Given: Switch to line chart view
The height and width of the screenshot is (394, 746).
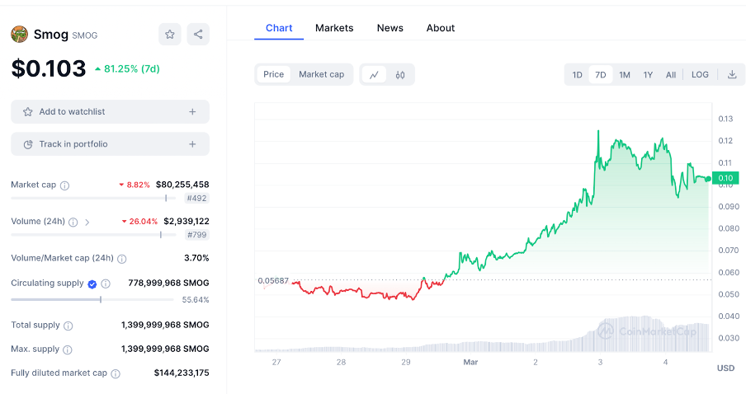Looking at the screenshot, I should click(374, 75).
